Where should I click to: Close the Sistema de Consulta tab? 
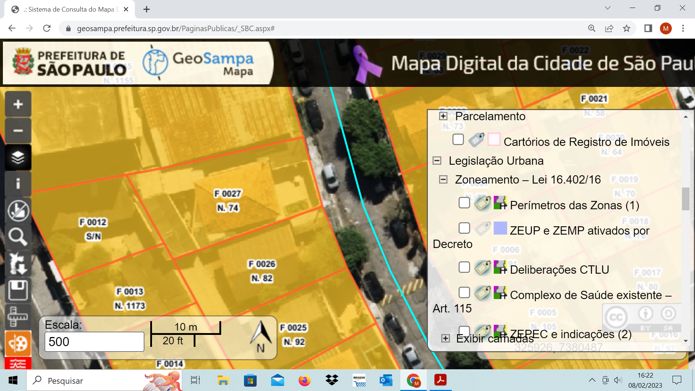[x=126, y=9]
